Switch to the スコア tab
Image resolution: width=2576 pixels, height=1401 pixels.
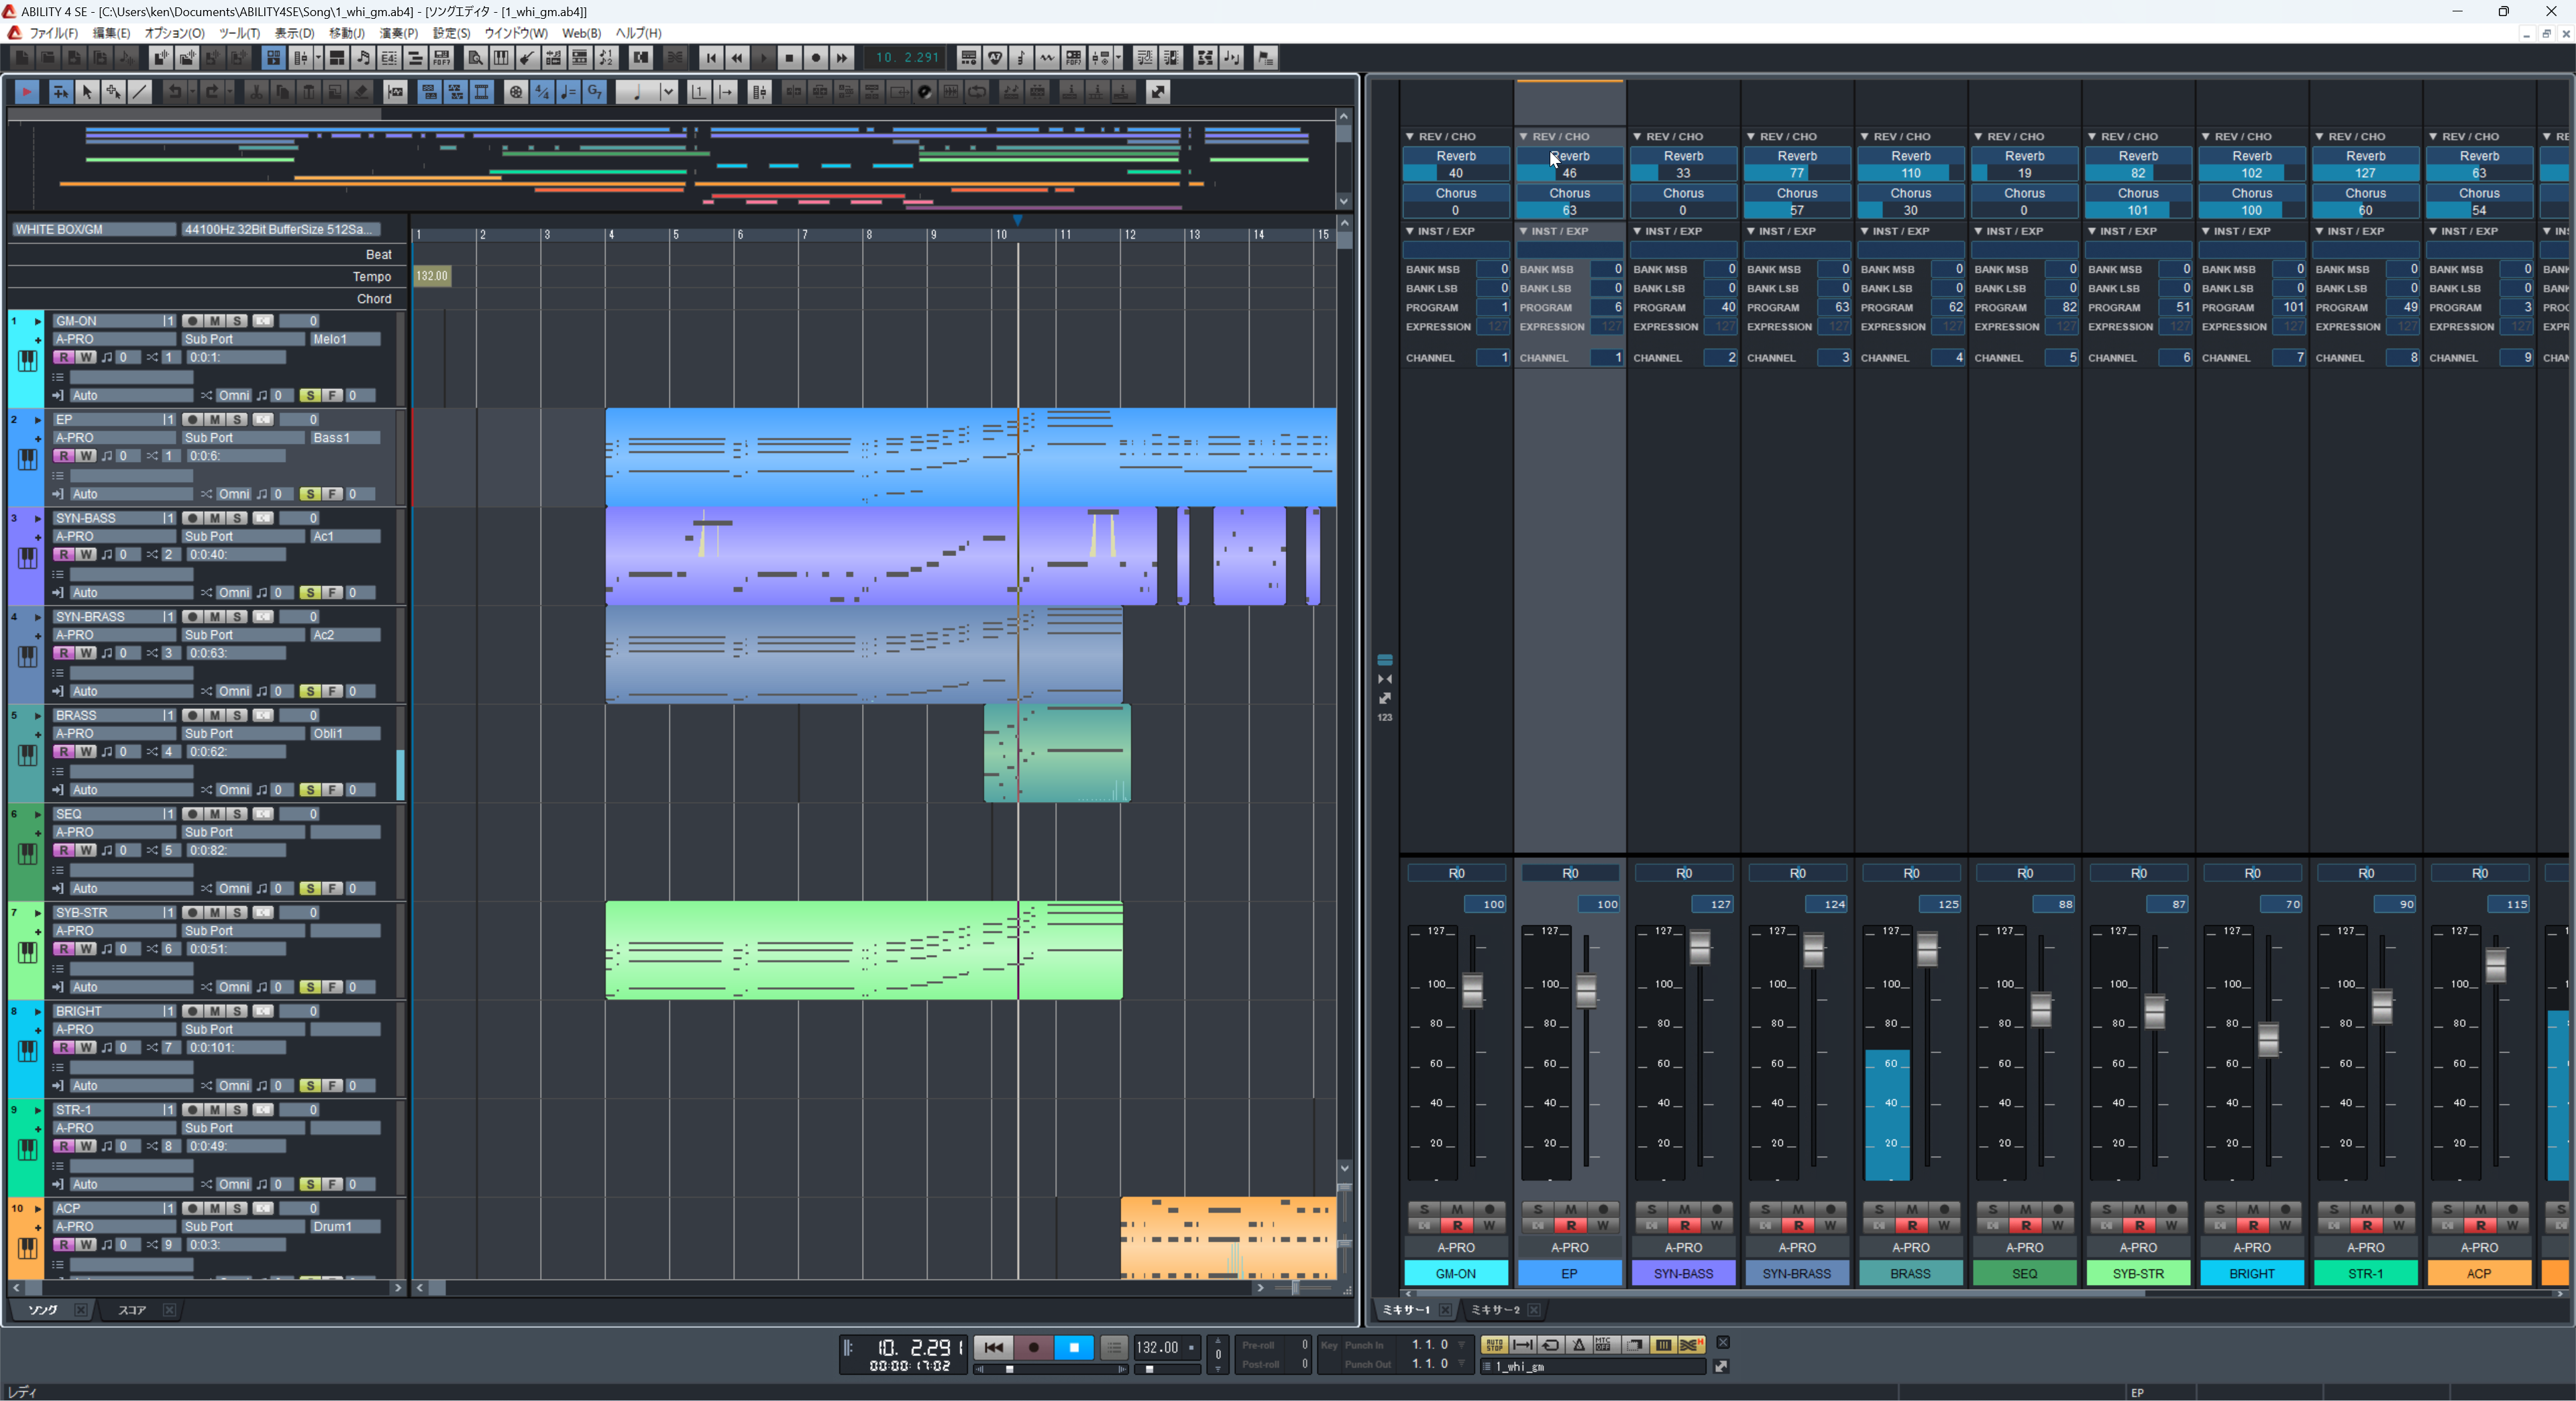pyautogui.click(x=131, y=1310)
